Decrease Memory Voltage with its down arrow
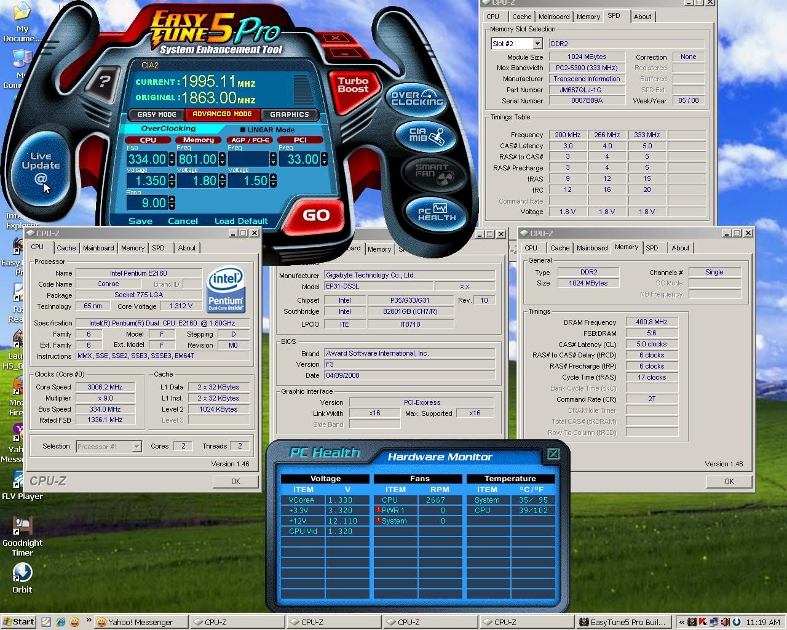Screen dimensions: 787x630 [222, 184]
